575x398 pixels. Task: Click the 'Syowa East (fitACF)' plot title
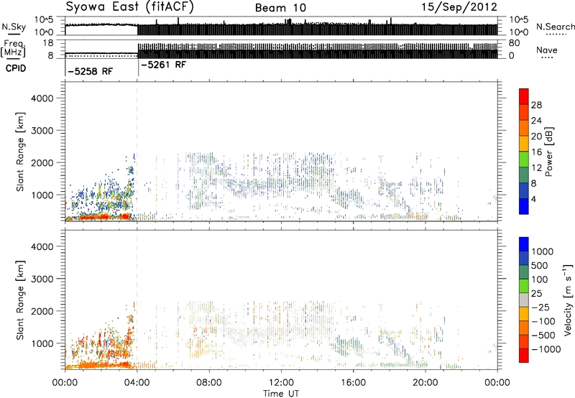[130, 7]
